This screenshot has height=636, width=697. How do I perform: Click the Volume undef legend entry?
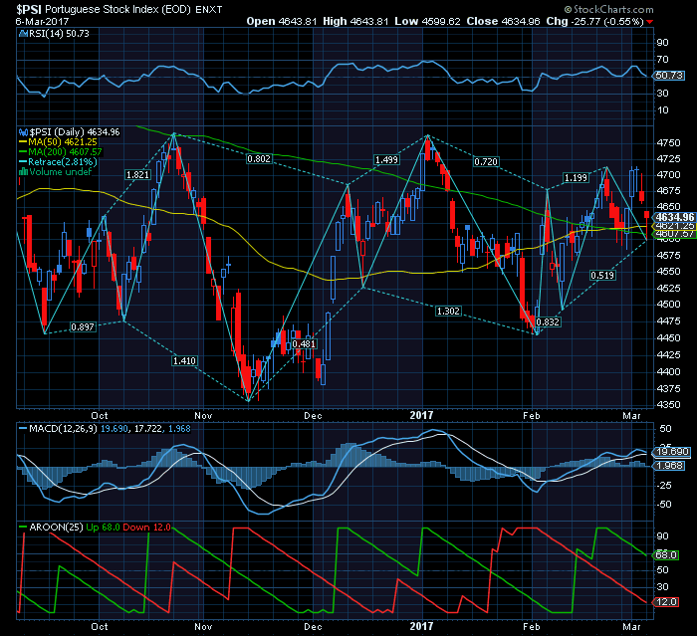(60, 171)
